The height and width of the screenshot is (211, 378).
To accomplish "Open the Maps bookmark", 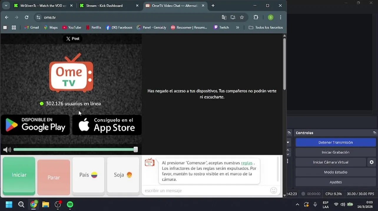I will pyautogui.click(x=51, y=28).
